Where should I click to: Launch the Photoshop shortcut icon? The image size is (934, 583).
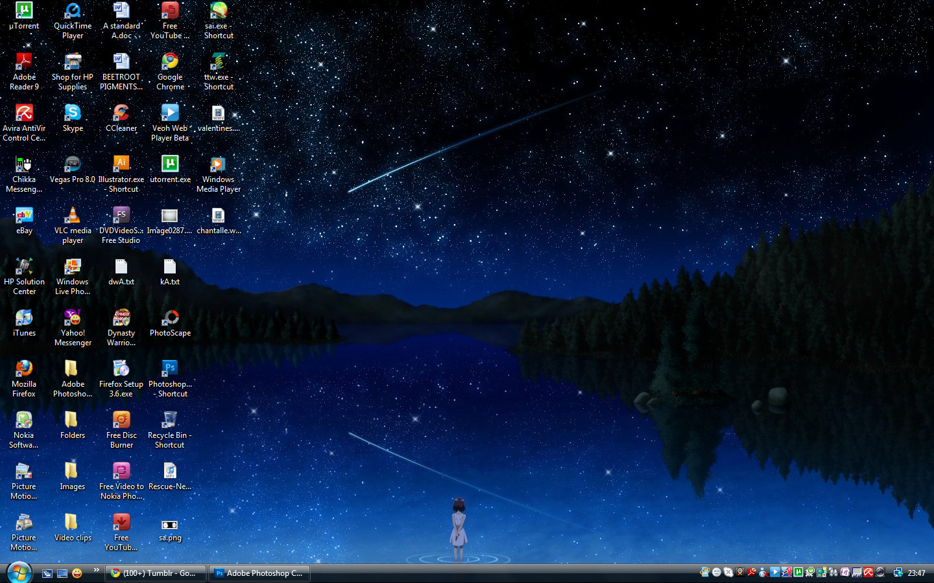pyautogui.click(x=170, y=379)
